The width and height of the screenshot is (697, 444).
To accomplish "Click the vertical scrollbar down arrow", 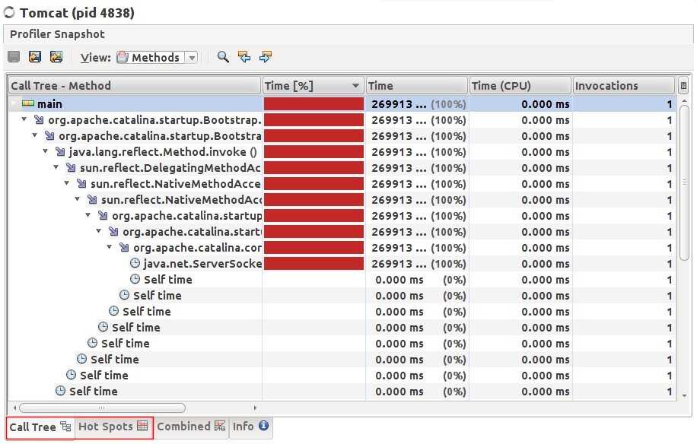I will (685, 395).
